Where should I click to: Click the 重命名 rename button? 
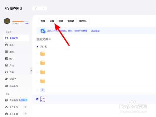pos(71,21)
